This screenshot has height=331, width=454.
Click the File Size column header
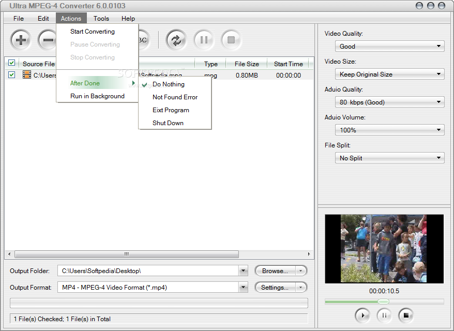[247, 64]
